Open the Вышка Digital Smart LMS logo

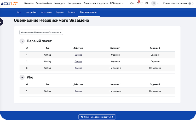9,3
